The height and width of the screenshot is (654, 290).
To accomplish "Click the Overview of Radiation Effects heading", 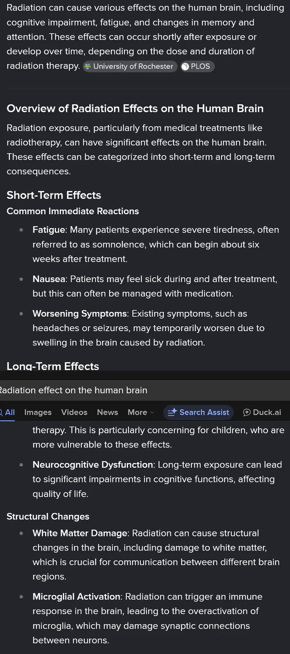I will [135, 109].
